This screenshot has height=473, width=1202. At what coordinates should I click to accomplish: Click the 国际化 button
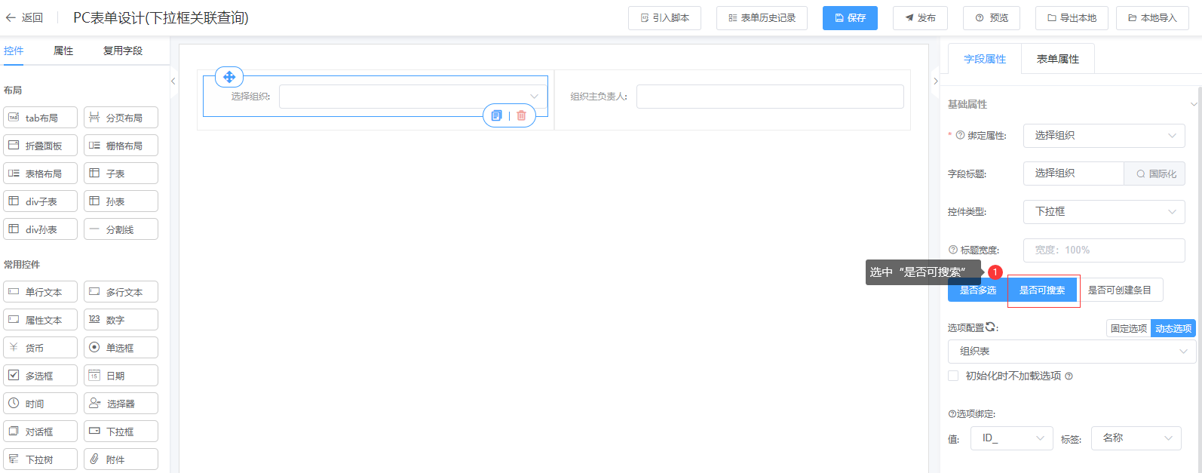tap(1154, 174)
